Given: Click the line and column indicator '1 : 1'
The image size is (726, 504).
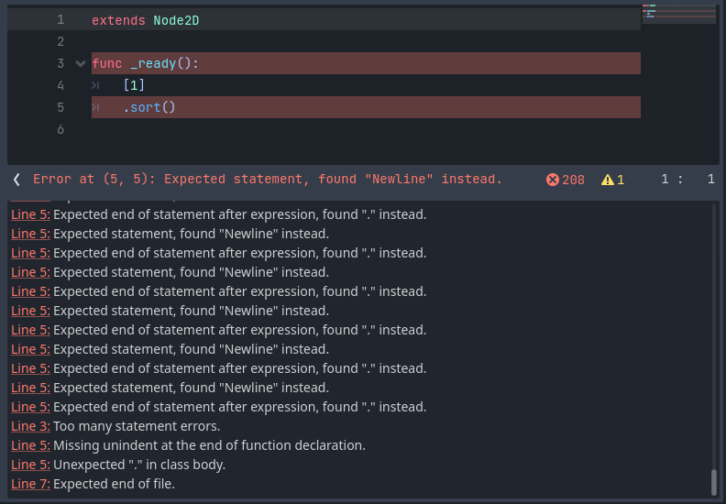Looking at the screenshot, I should [687, 179].
